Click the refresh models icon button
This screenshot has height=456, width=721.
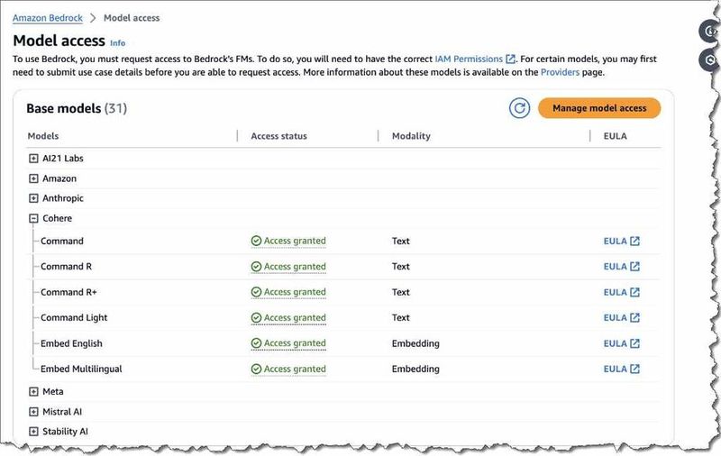click(519, 108)
